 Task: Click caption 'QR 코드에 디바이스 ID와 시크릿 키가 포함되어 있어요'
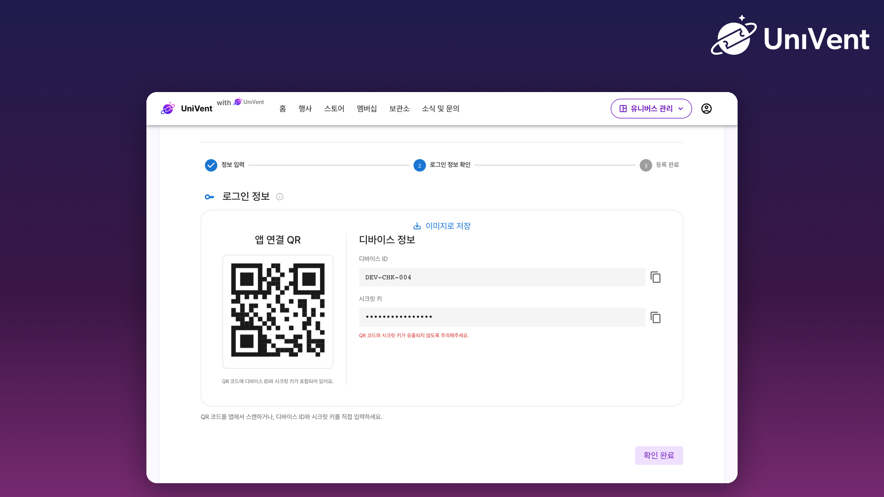pyautogui.click(x=278, y=381)
